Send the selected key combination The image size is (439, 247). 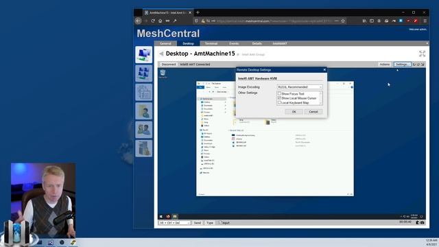pos(198,222)
